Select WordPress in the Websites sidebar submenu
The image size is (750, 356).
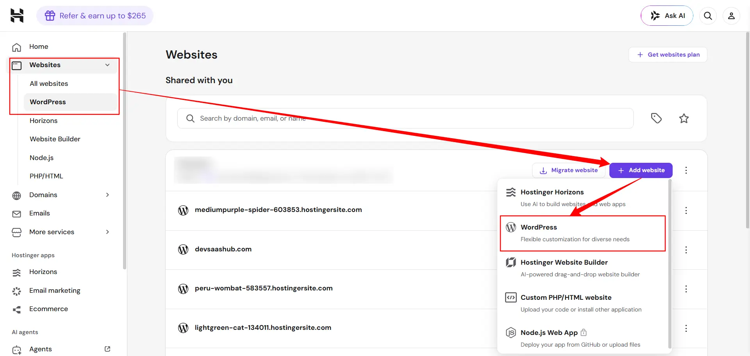point(70,102)
